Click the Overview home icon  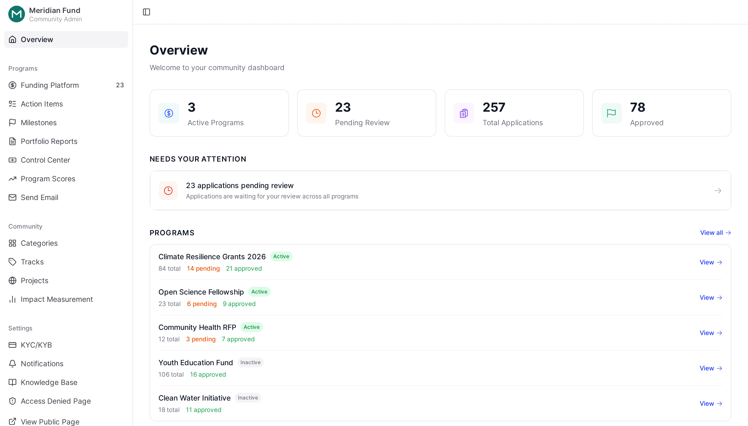12,39
